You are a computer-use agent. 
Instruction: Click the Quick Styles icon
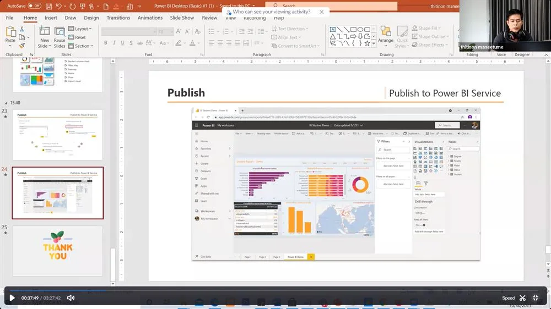(402, 37)
